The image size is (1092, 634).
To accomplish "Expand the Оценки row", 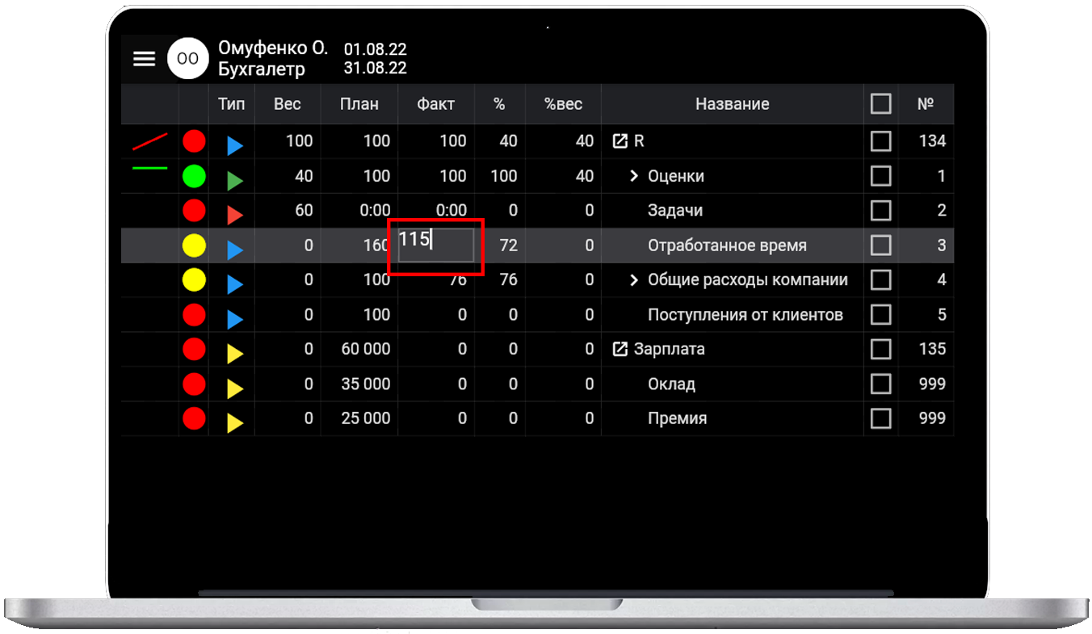I will pos(634,176).
